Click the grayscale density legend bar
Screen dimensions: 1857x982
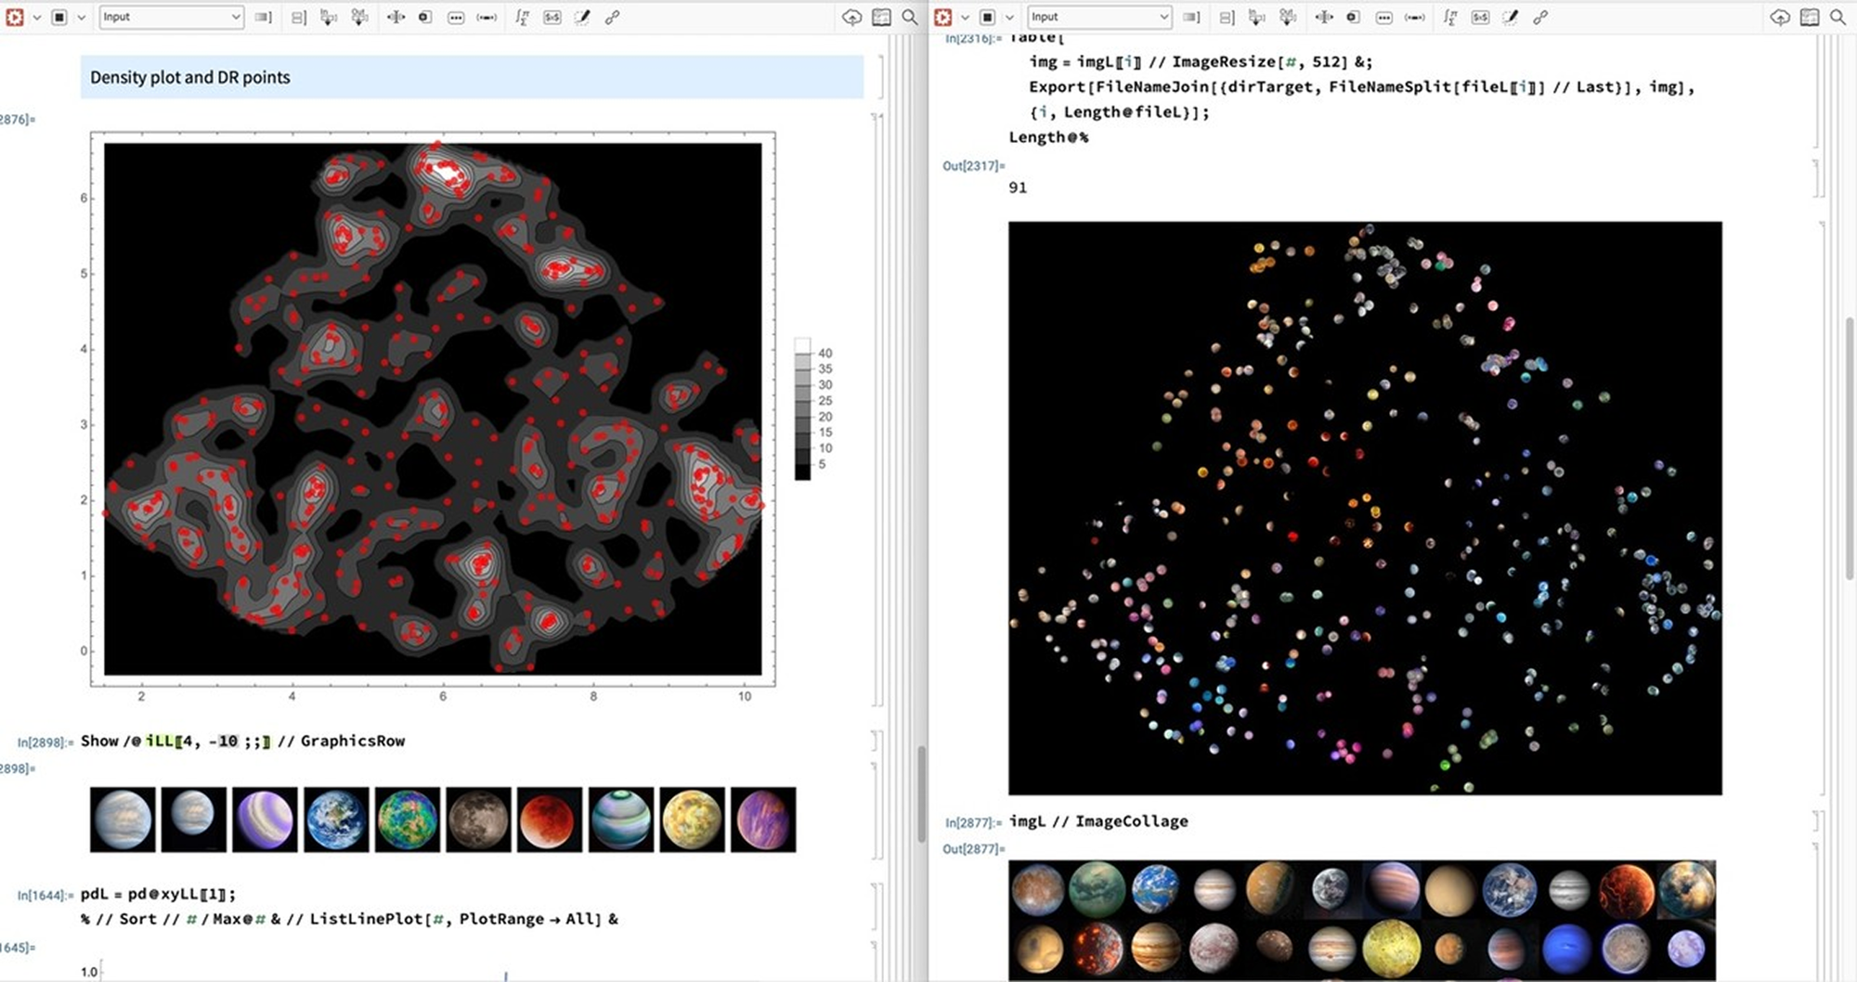[802, 409]
